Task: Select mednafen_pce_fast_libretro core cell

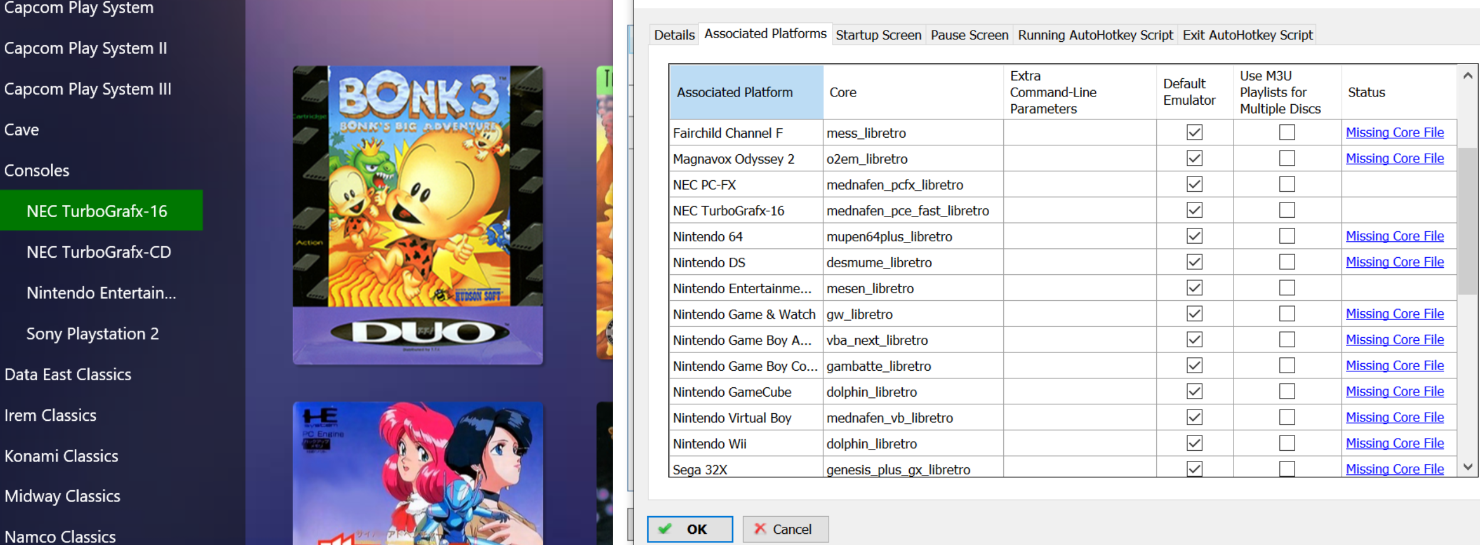Action: [913, 210]
